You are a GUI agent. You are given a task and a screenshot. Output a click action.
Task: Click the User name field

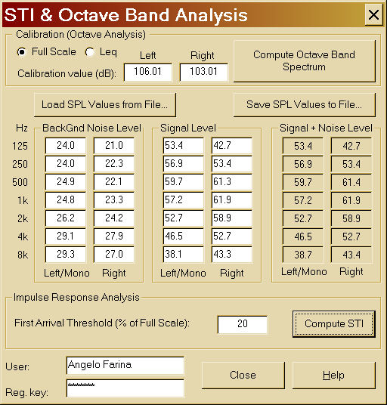click(125, 365)
